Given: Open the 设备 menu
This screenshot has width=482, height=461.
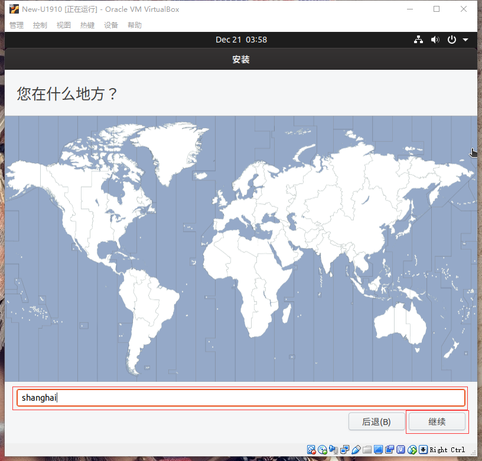Looking at the screenshot, I should point(111,25).
